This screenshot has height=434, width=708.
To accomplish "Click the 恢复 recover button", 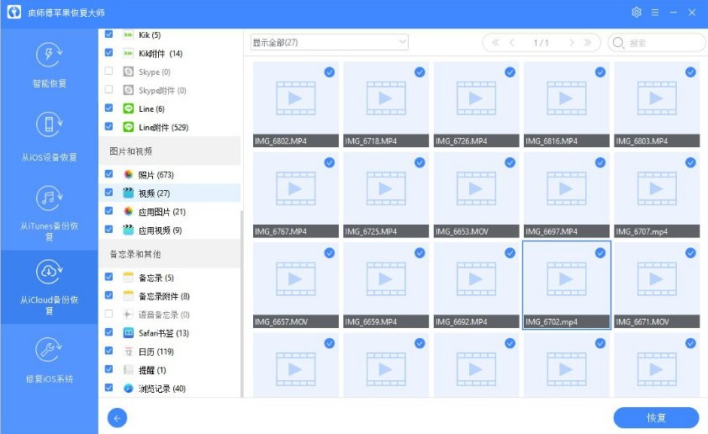I will (x=656, y=417).
